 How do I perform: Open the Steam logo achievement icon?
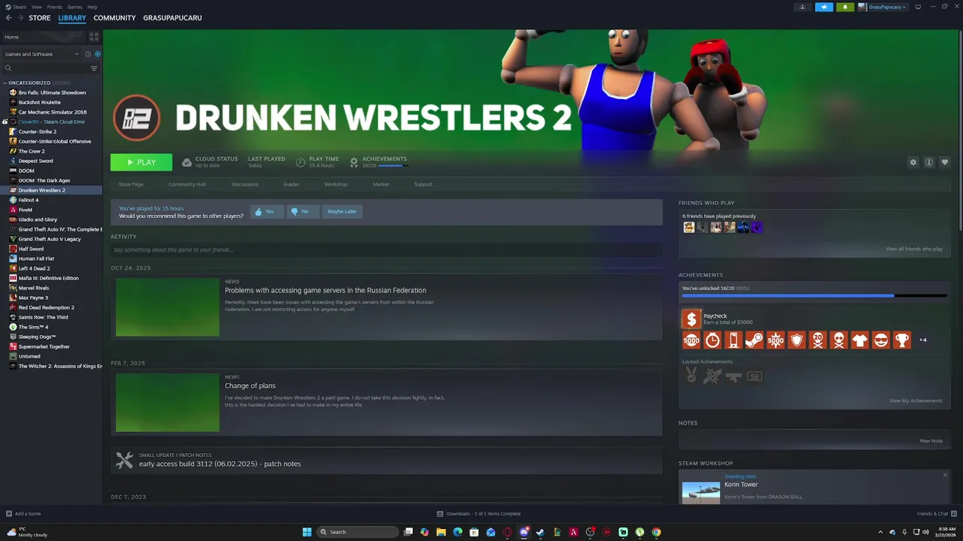(754, 340)
